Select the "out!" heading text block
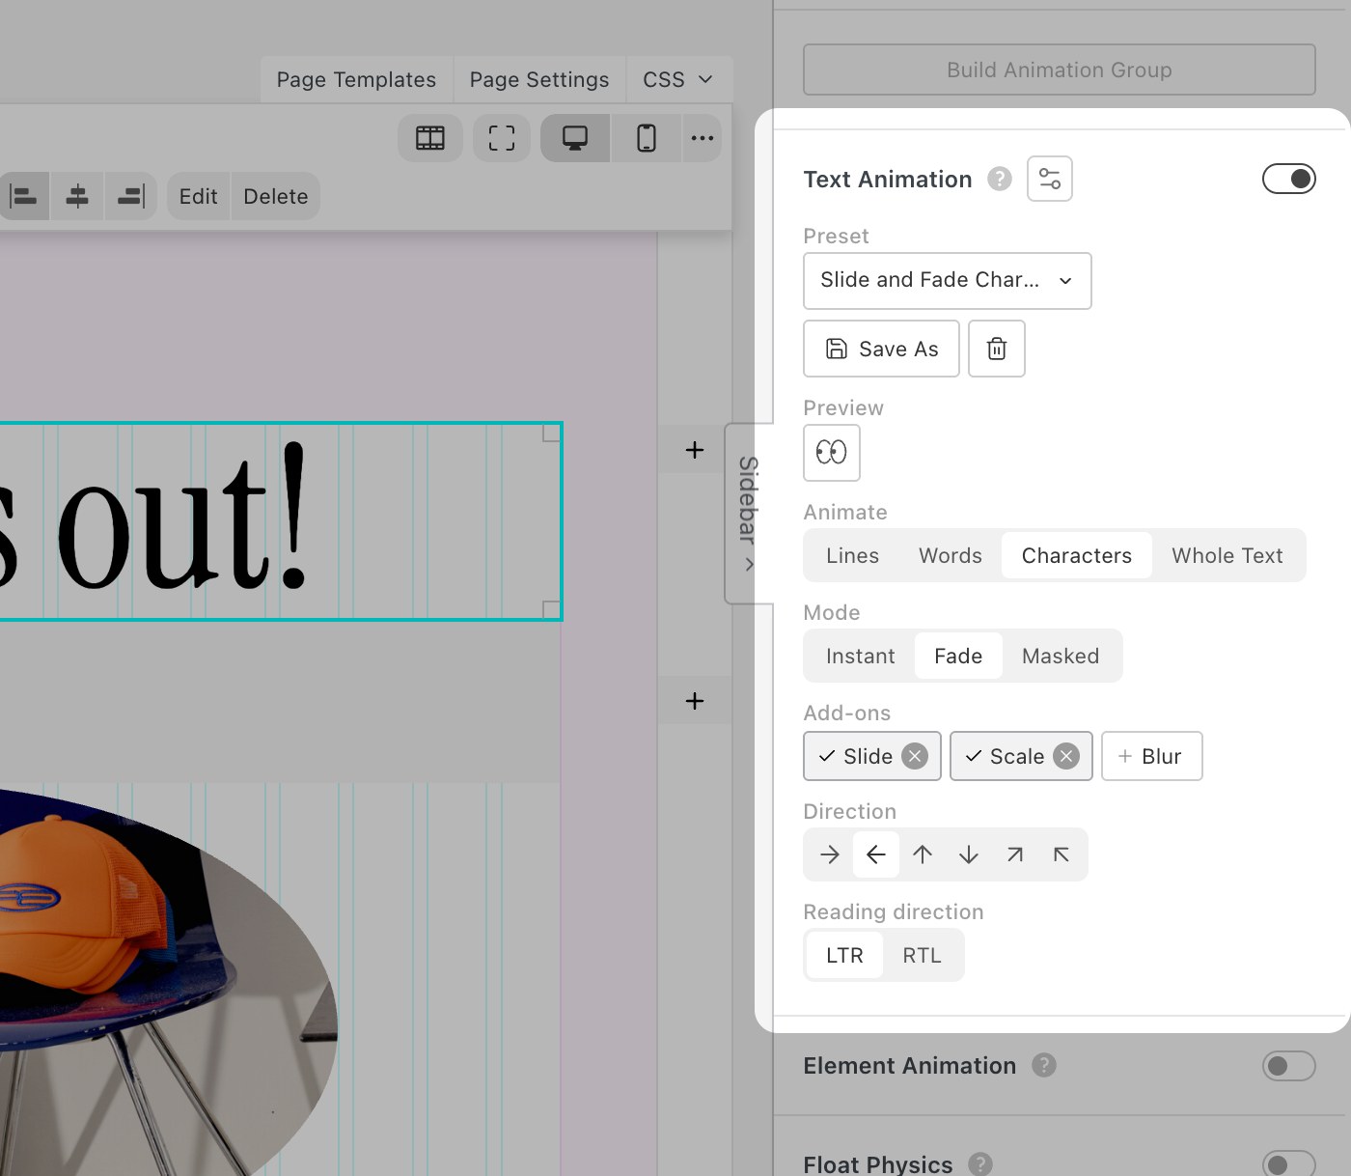The width and height of the screenshot is (1351, 1176). (x=280, y=521)
